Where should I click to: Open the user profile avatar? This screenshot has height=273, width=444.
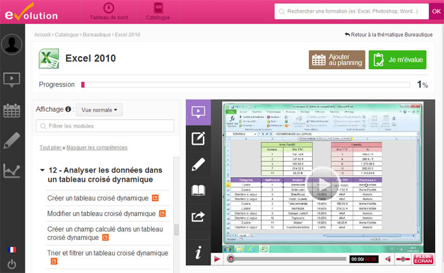(x=11, y=44)
